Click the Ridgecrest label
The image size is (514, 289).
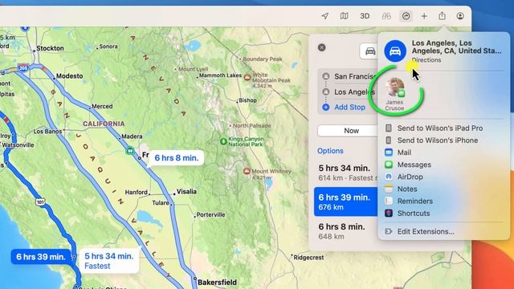[308, 258]
